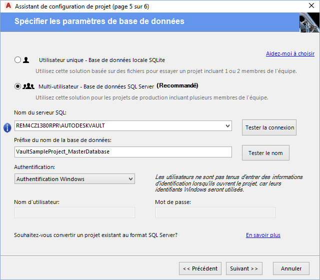The image size is (320, 280).
Task: Open the Aidez-moi à choisir link
Action: tap(290, 53)
